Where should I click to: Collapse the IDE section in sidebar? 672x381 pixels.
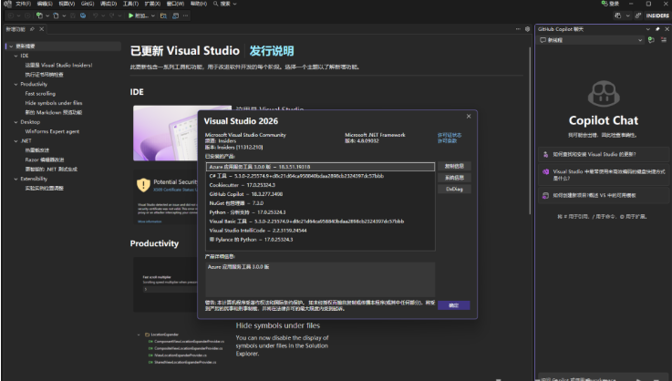(16, 56)
